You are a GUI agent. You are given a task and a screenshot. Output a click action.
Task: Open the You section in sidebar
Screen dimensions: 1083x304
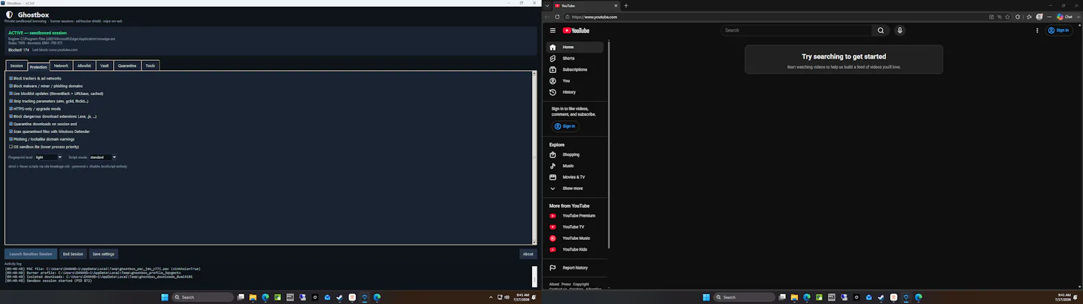pos(575,81)
